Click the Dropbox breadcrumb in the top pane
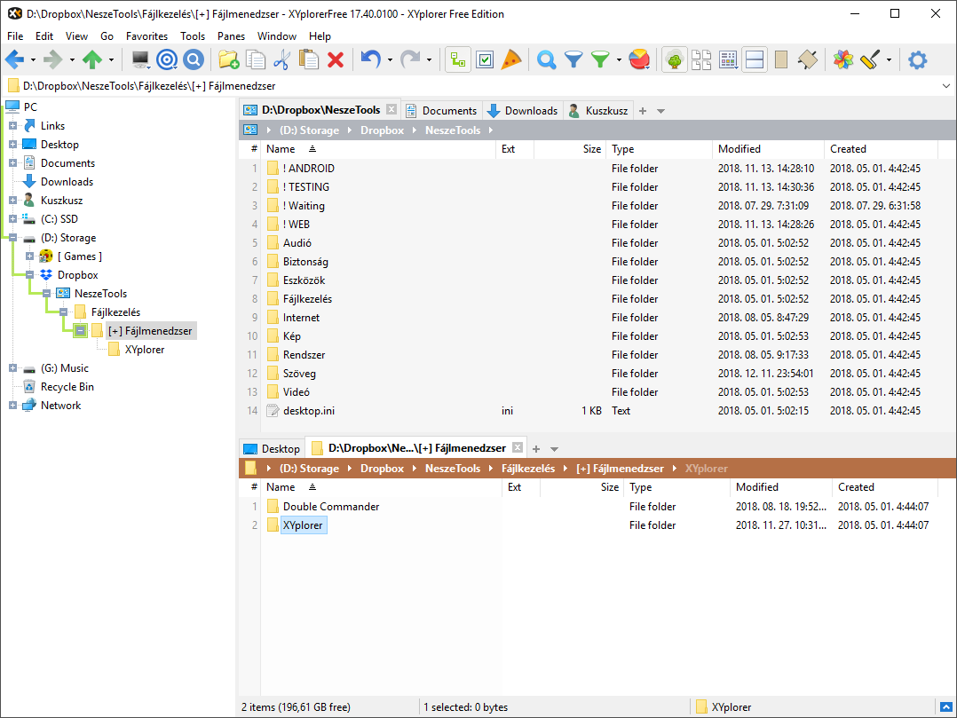Screen dimensions: 957x718 (382, 130)
